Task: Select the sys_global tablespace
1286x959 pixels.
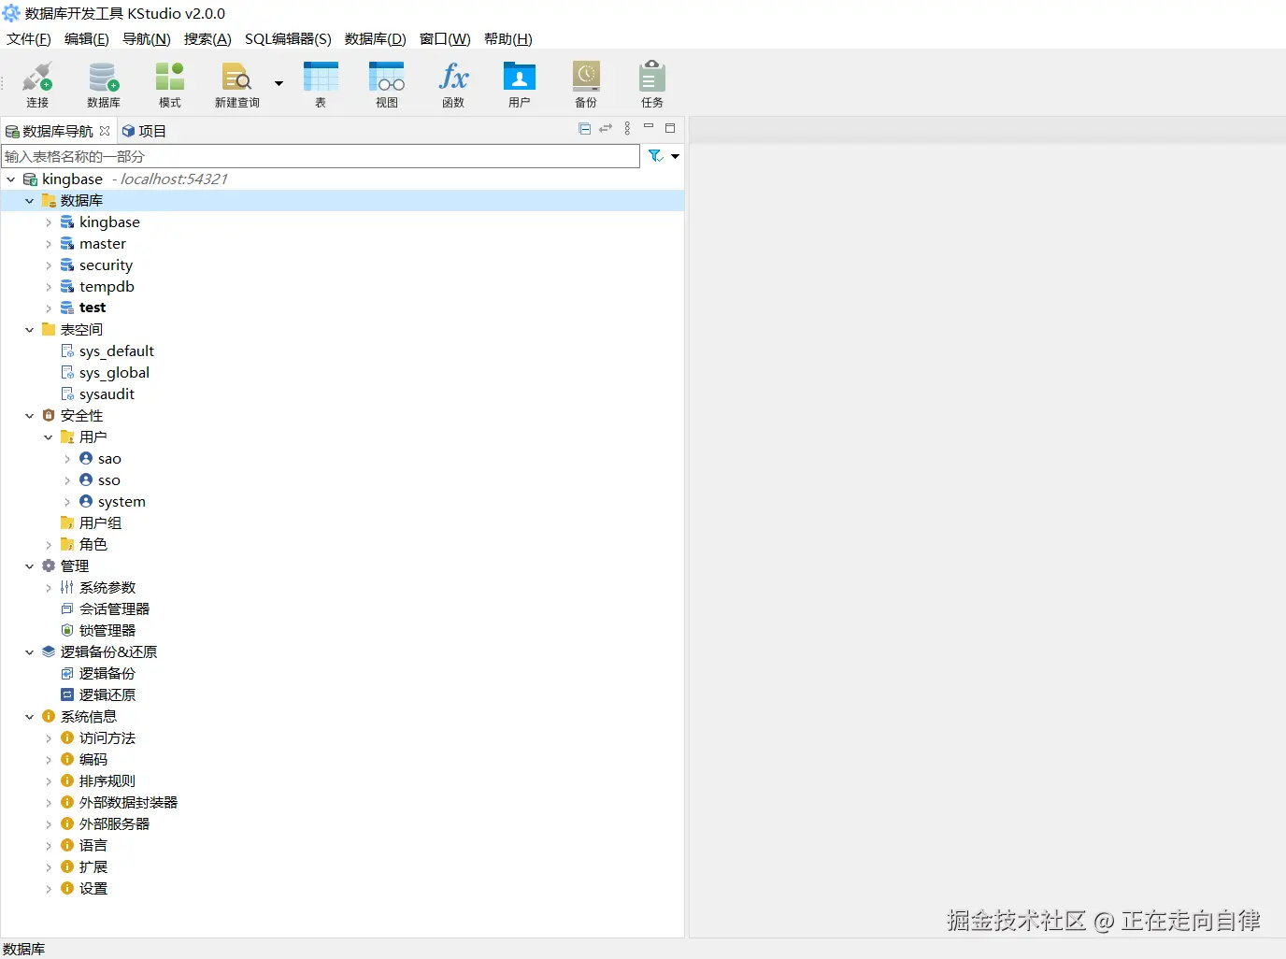Action: pyautogui.click(x=114, y=373)
